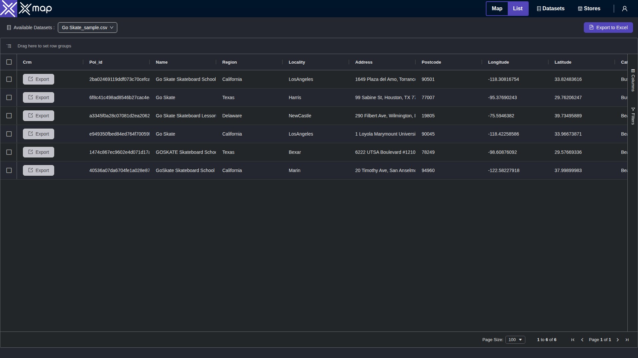Viewport: 638px width, 358px height.
Task: Open the Go Skate_sample.csv dataset dropdown
Action: 87,28
